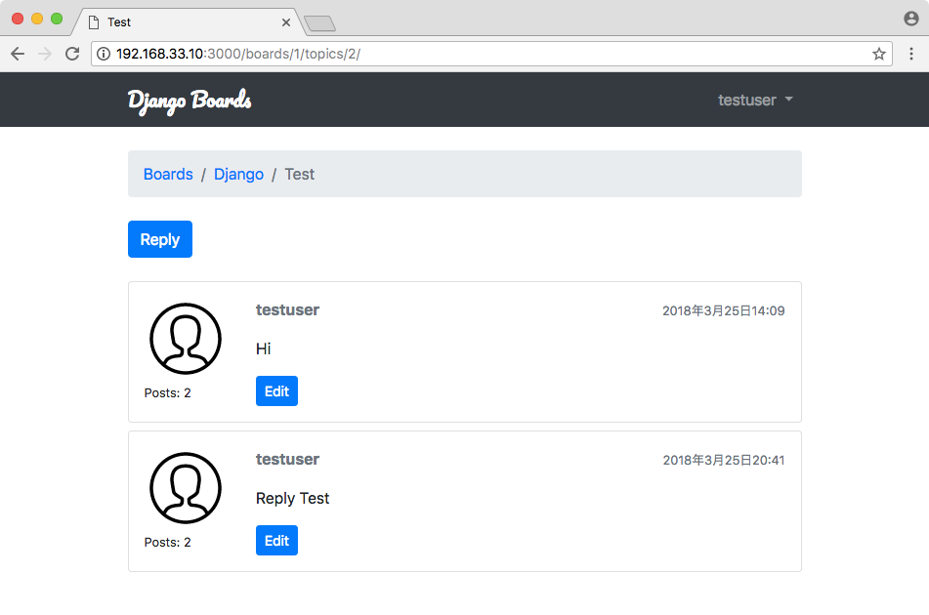
Task: Click the Hi post message text
Action: point(263,348)
